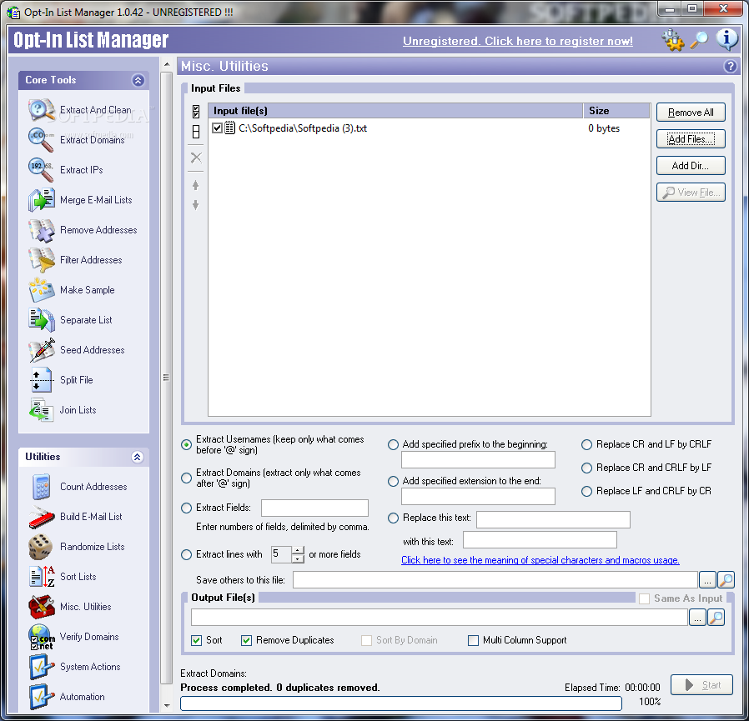Toggle the Sort checkbox

(196, 640)
